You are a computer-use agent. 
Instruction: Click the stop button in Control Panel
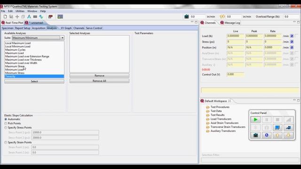pos(277,120)
